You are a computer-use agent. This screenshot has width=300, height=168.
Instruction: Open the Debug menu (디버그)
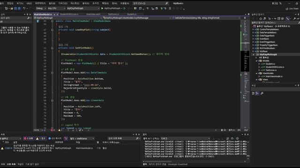(x=63, y=3)
